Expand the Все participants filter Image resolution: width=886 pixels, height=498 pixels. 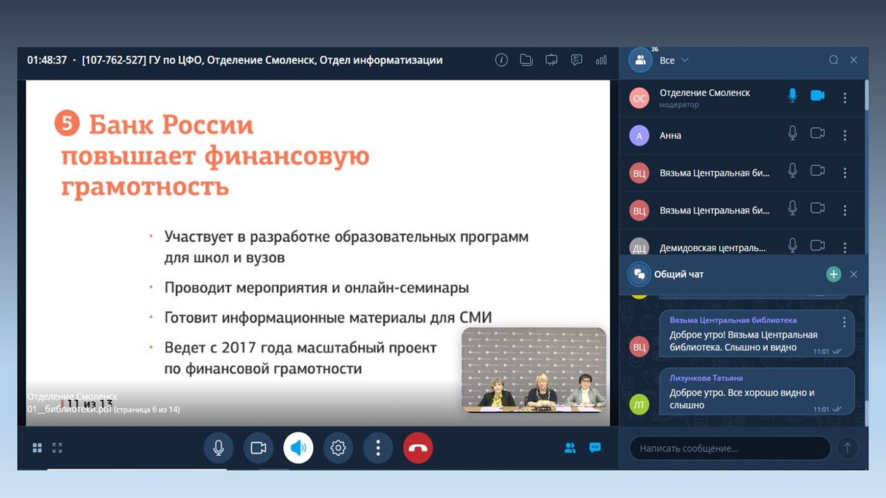(673, 60)
